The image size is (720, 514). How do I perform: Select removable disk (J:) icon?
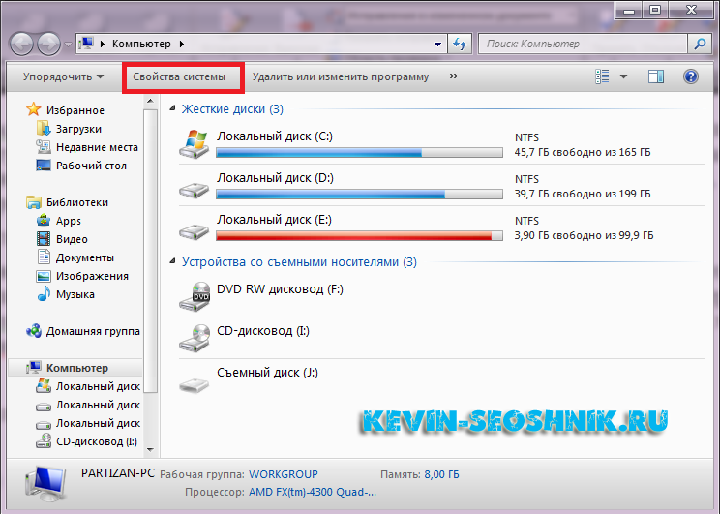pyautogui.click(x=195, y=379)
